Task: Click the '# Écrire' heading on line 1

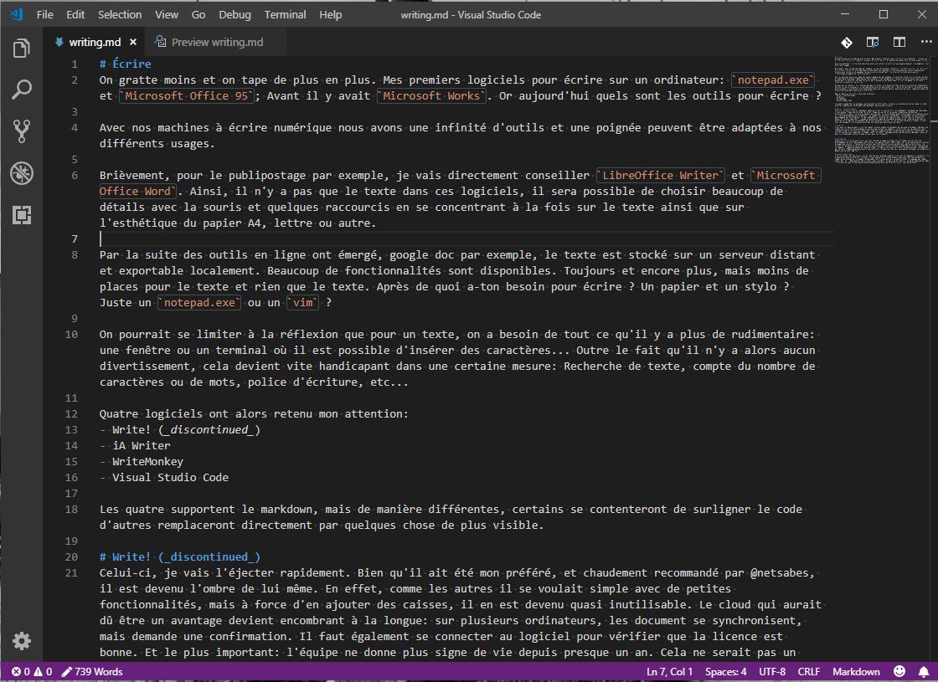Action: [x=125, y=64]
